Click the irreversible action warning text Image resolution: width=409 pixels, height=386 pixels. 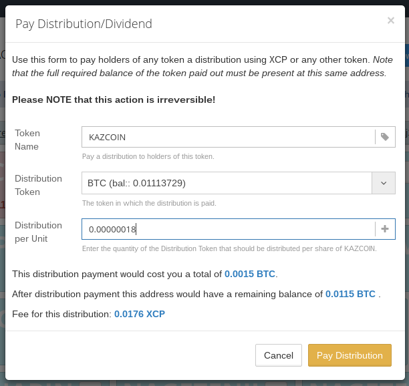[x=114, y=100]
